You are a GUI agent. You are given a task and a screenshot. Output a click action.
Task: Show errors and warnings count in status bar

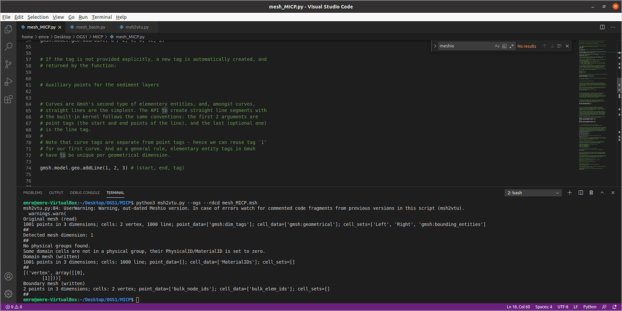click(13, 307)
